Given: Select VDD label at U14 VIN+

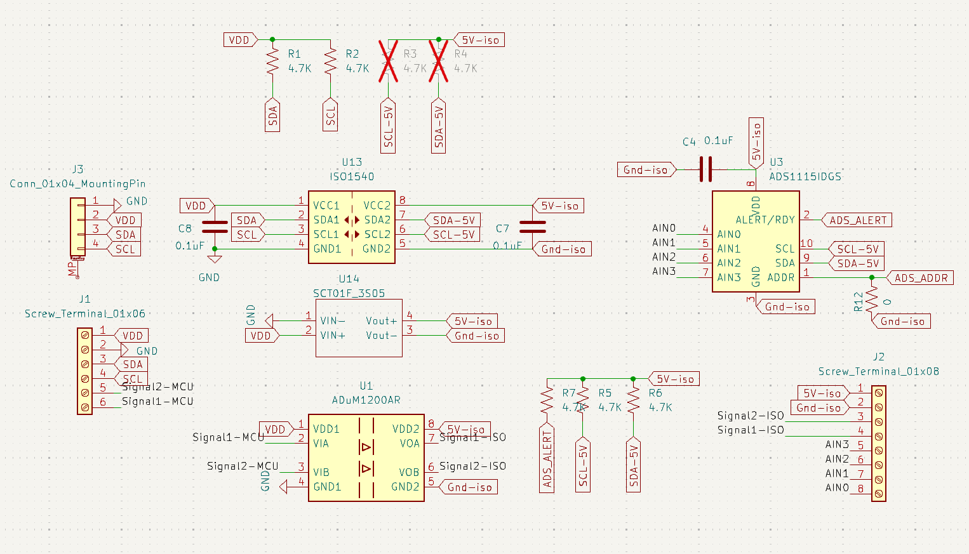Looking at the screenshot, I should [x=262, y=336].
